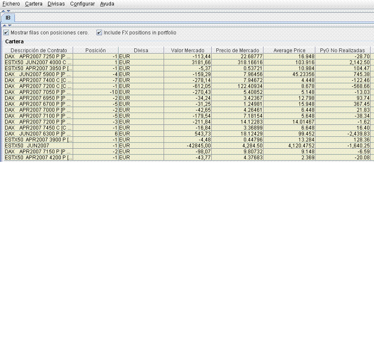
Task: Open the Fichero menu
Action: coord(11,4)
